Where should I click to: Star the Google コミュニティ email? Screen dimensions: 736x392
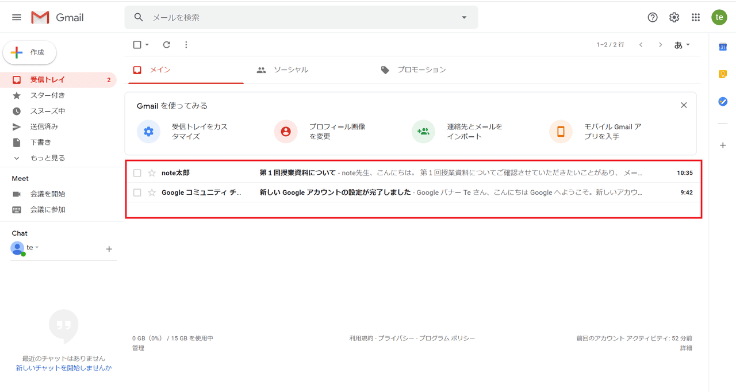pyautogui.click(x=152, y=193)
